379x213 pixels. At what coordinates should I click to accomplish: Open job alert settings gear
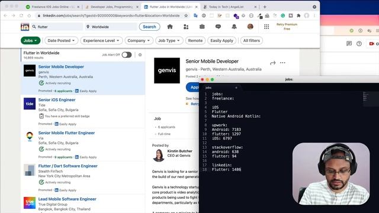(140, 55)
